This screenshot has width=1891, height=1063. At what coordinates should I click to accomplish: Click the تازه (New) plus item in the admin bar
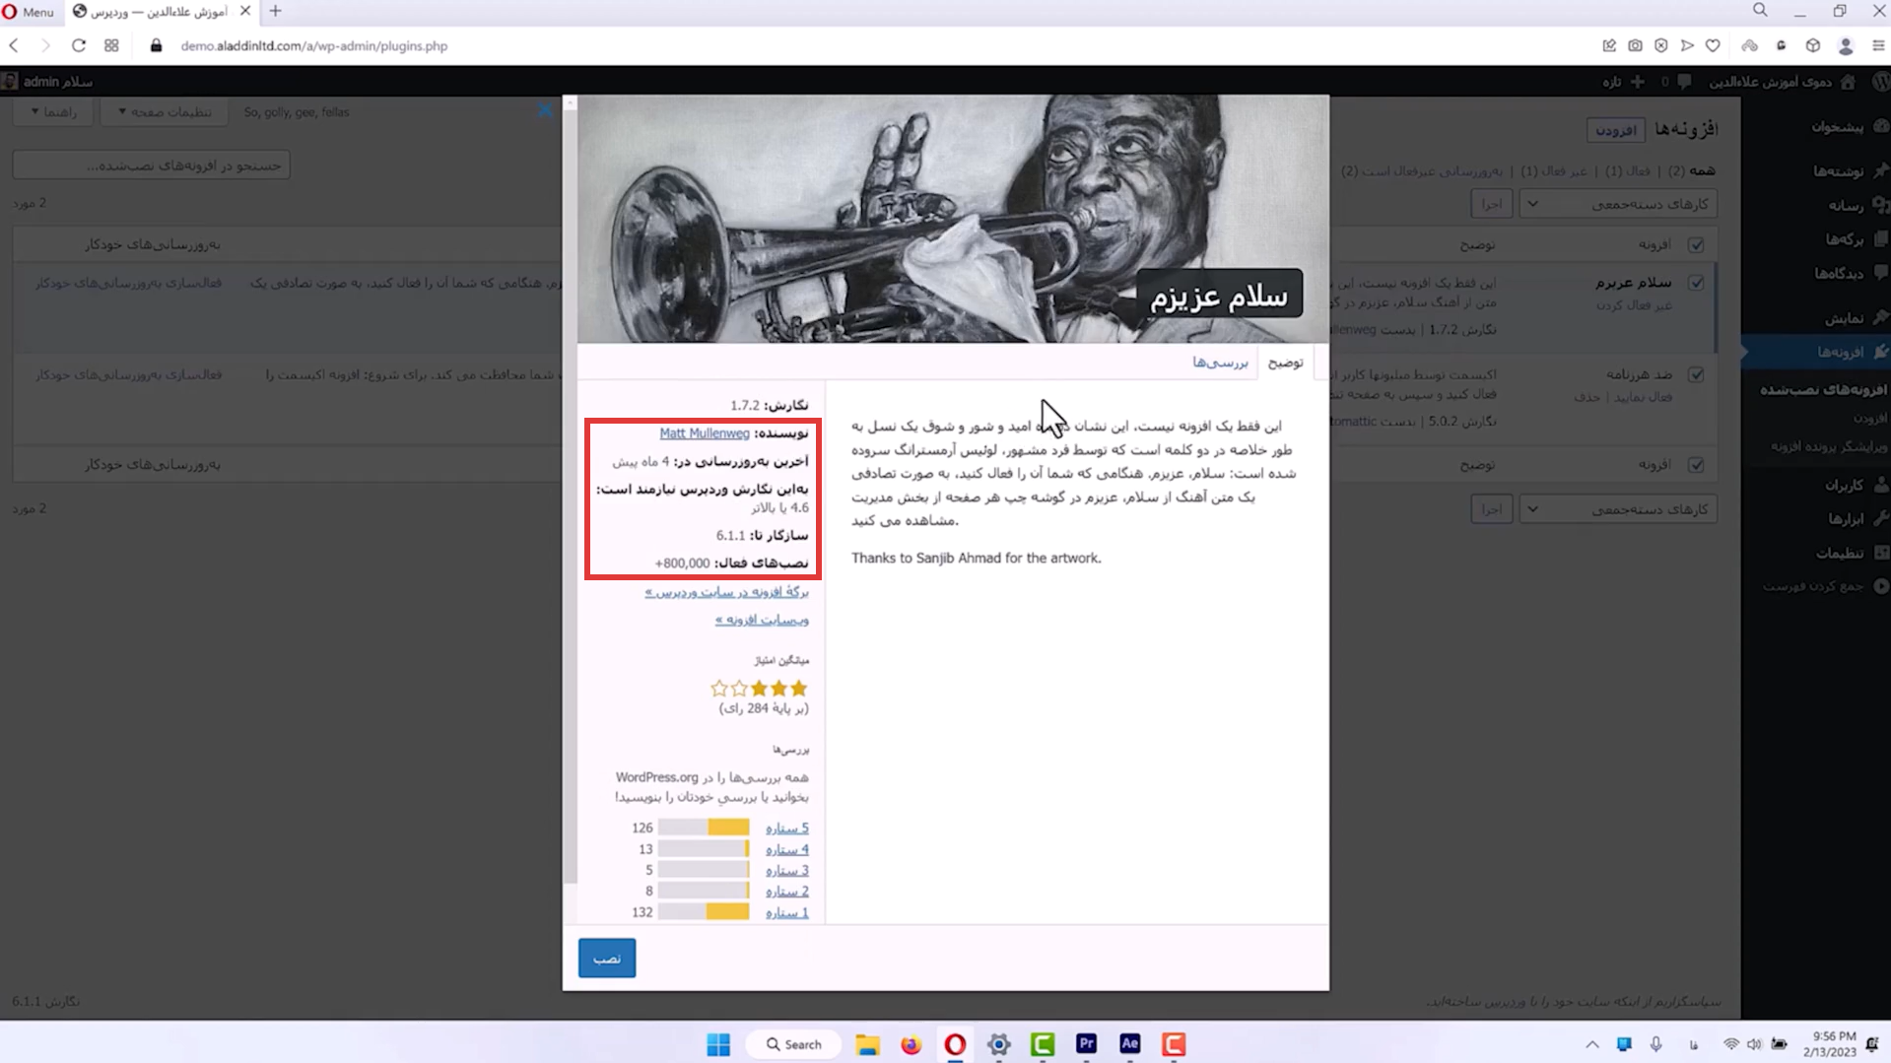[1623, 82]
